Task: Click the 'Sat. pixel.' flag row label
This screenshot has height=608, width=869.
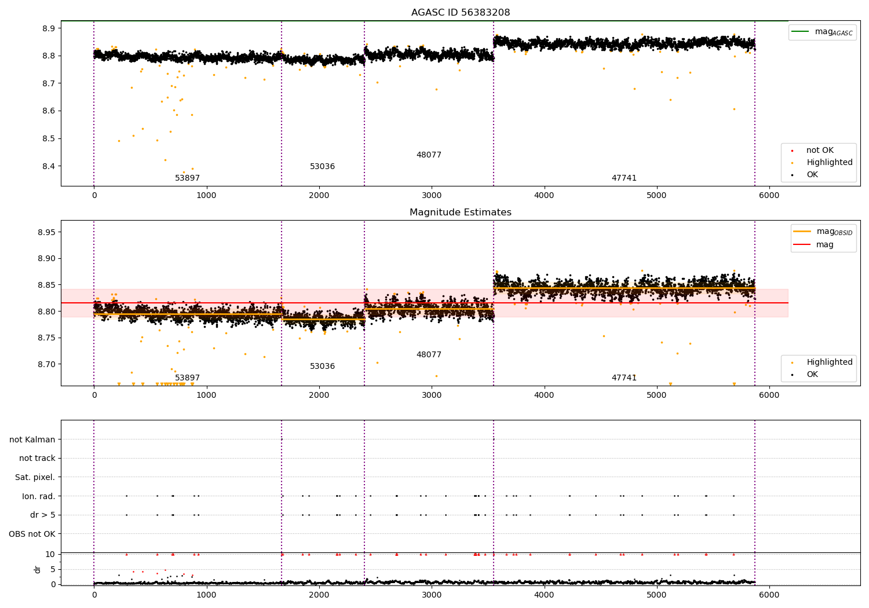Action: 35,478
